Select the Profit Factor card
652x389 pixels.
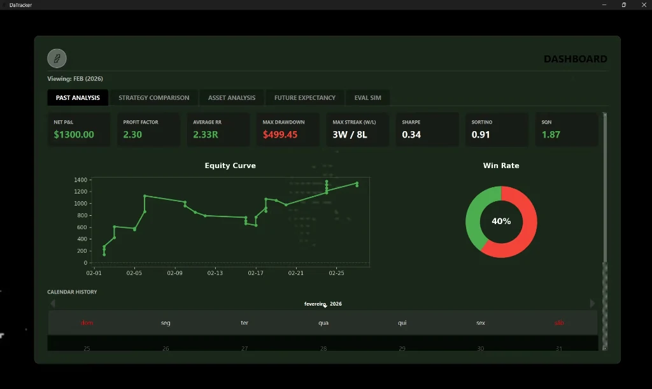point(148,129)
